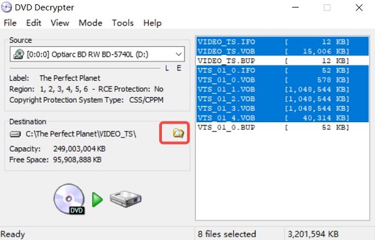375x240 pixels.
Task: Click the label The Perfect Planet
Action: coord(70,78)
